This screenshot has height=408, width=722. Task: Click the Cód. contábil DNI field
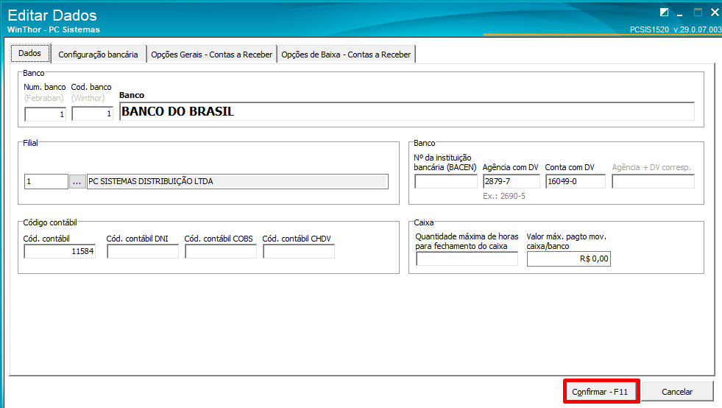(142, 251)
